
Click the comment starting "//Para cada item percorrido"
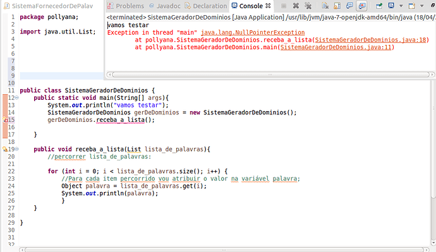click(181, 179)
